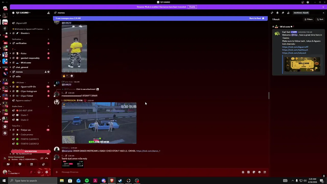Open the Code-promo channel
327x184 pixels.
[x=31, y=134]
